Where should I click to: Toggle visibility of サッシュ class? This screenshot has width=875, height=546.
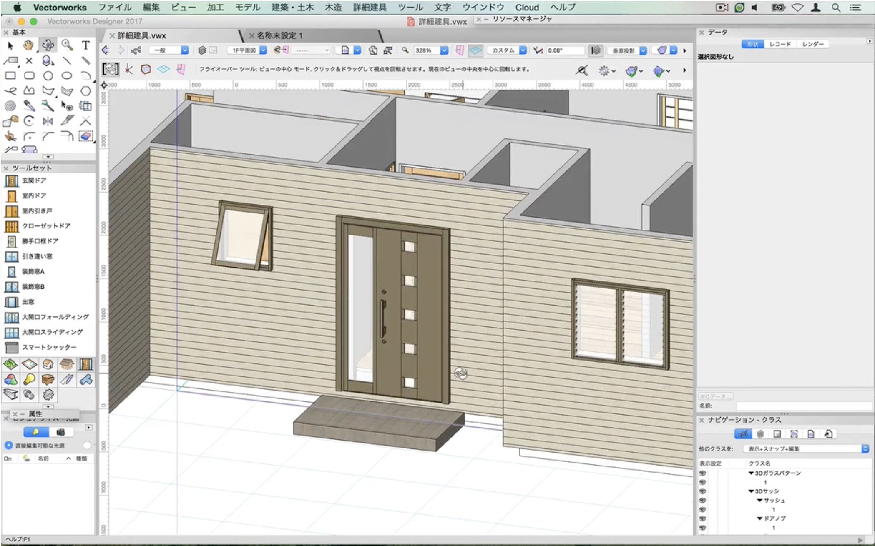(x=702, y=501)
